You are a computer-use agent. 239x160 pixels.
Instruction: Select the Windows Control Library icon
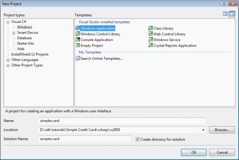[x=78, y=34]
